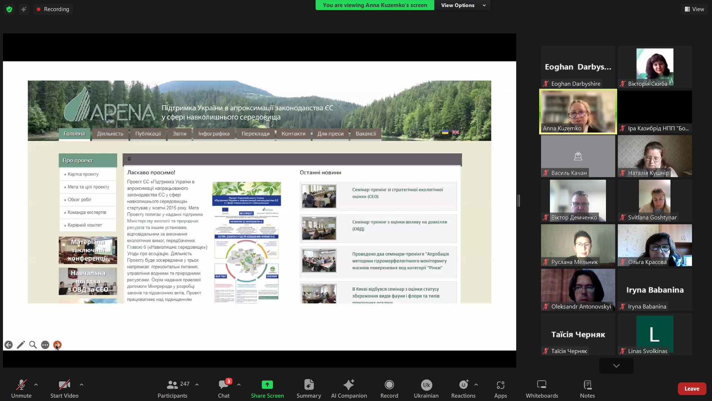Viewport: 712px width, 401px height.
Task: Open the AI Companion panel
Action: [349, 388]
